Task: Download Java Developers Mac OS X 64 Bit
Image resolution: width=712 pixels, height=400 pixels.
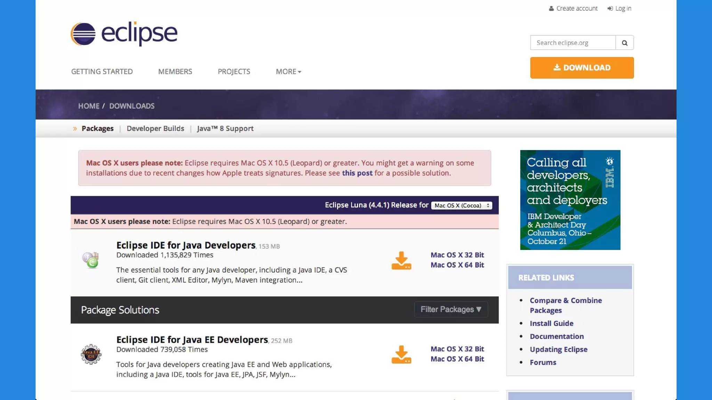Action: 457,265
